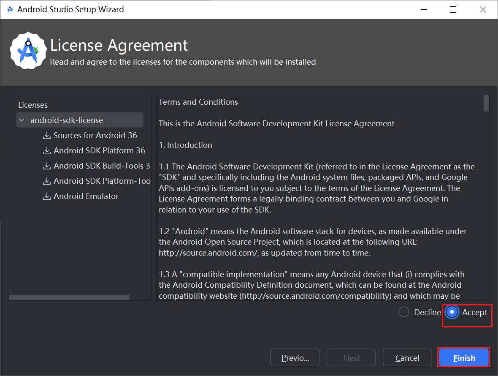Click download icon beside Sources for Android 36

point(47,136)
